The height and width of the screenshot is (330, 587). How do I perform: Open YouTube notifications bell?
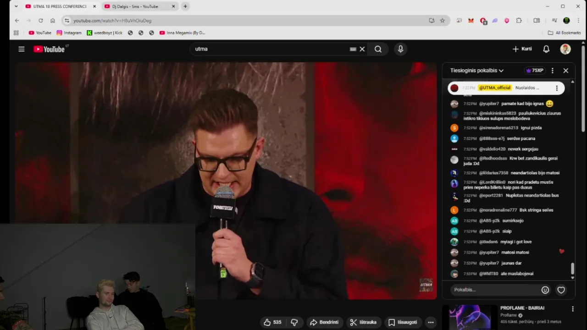[546, 49]
